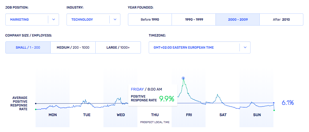The image size is (309, 132).
Task: Select the Before 1990 founding year option
Action: coord(150,19)
